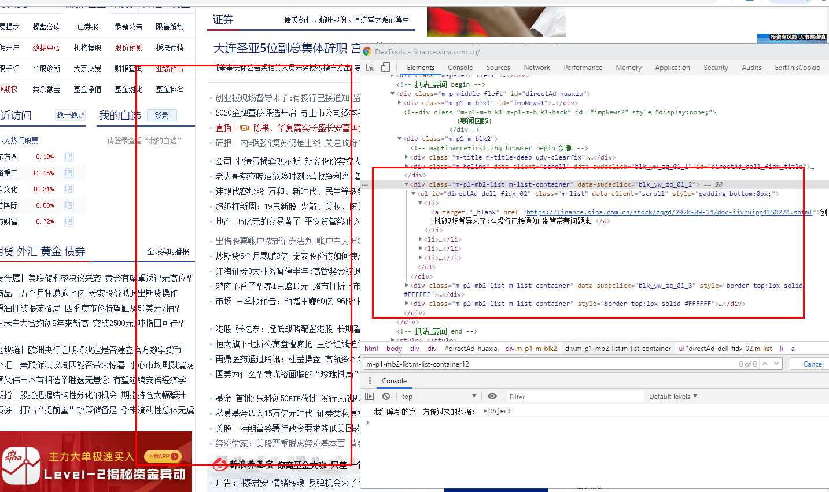Click the 吧 icon beside 11.15% stock

click(69, 173)
